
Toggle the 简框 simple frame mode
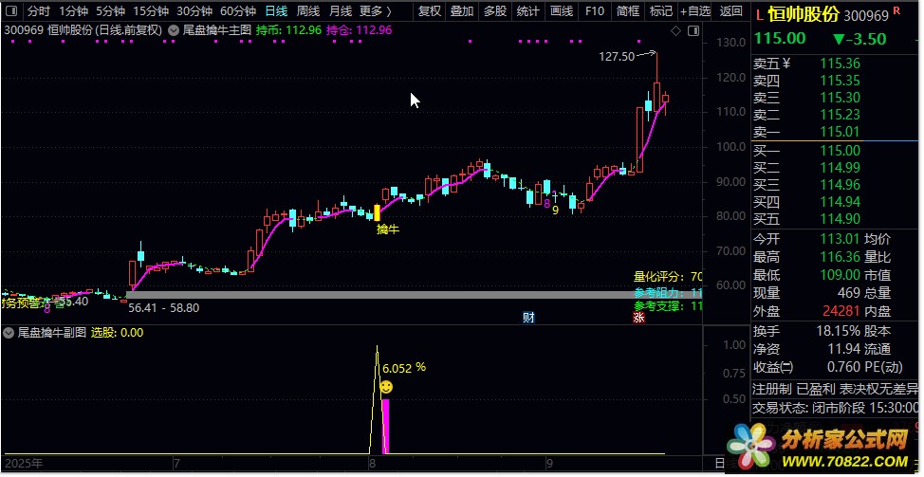click(628, 11)
